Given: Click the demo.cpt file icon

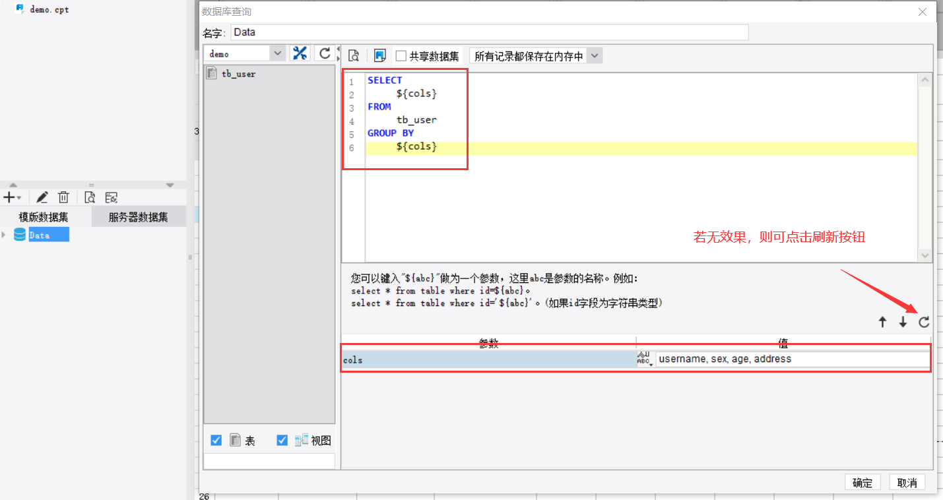Looking at the screenshot, I should tap(20, 9).
